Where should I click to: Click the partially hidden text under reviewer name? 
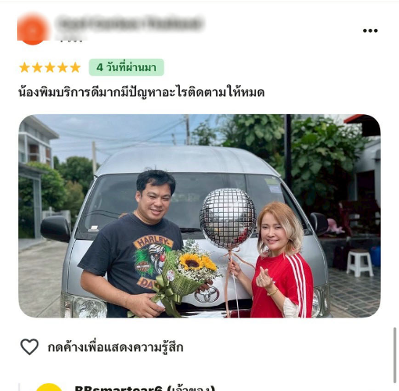[71, 40]
